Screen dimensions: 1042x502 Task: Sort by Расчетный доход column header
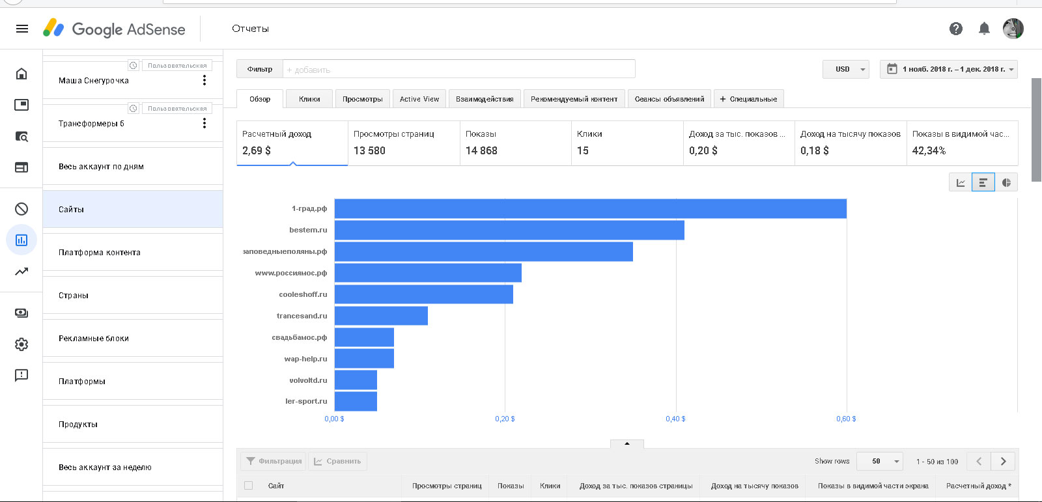pyautogui.click(x=978, y=486)
